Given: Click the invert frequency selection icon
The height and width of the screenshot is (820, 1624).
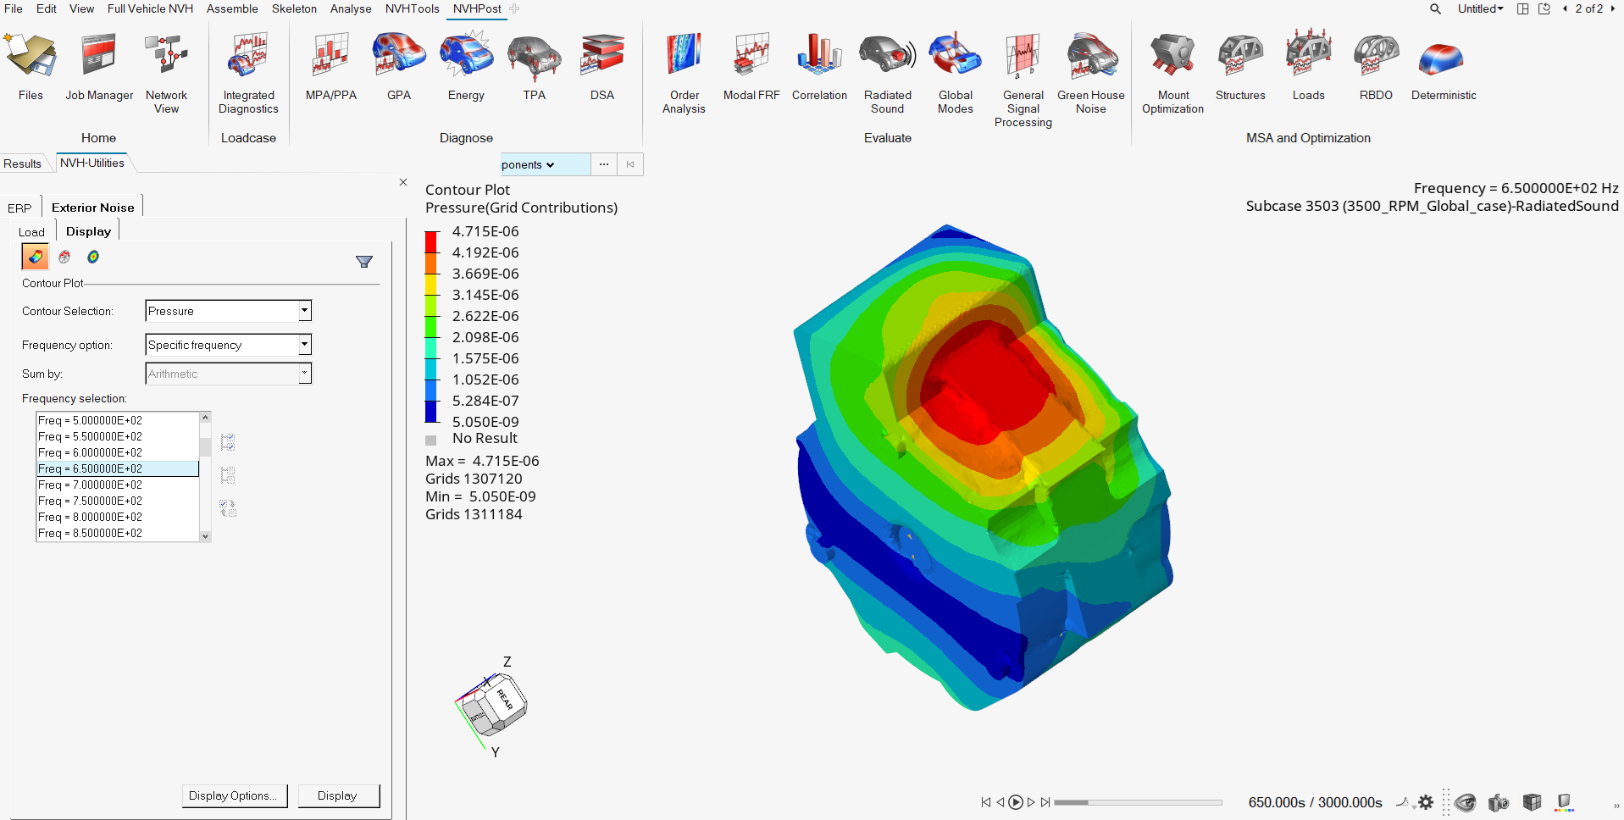Looking at the screenshot, I should tap(227, 508).
